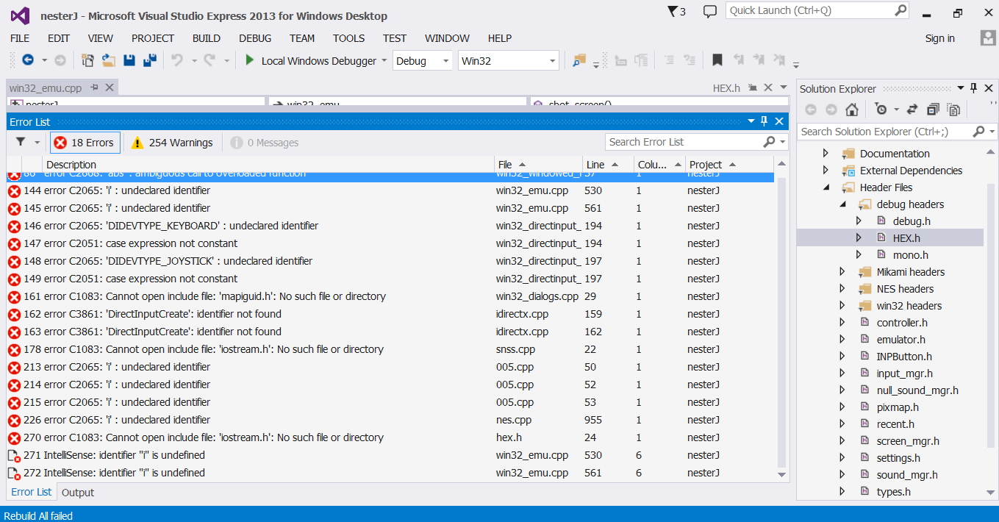This screenshot has width=999, height=522.
Task: Select the HEX.h preview tab
Action: tap(726, 88)
